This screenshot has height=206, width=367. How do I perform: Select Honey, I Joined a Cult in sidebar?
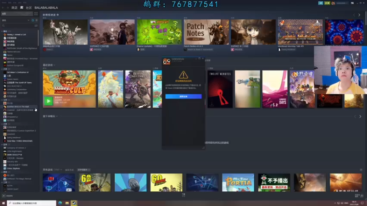tap(17, 34)
